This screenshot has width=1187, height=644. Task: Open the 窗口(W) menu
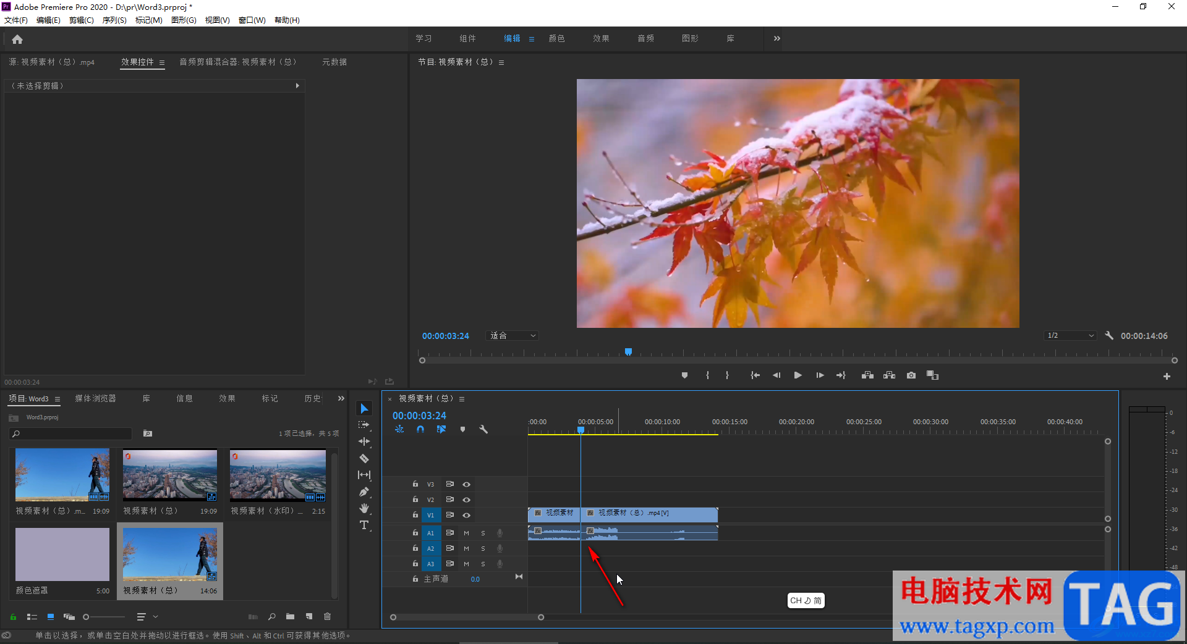click(252, 20)
